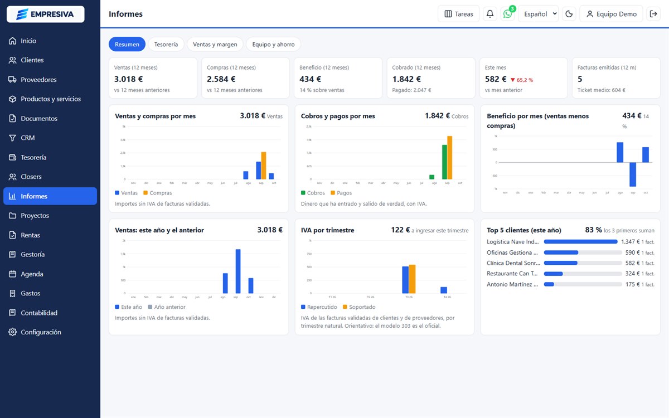Viewport: 669px width, 418px height.
Task: Click the Rentas document icon
Action: coord(12,235)
